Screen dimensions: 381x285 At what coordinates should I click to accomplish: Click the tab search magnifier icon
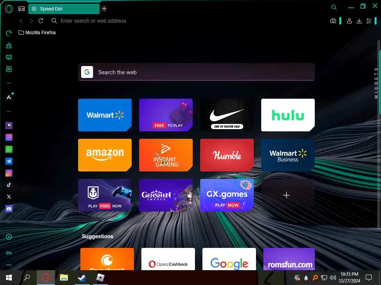point(334,7)
